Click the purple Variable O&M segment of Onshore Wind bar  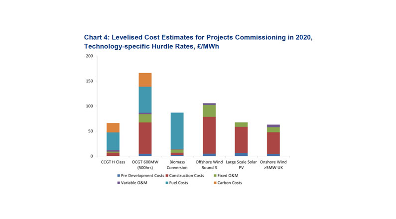[x=273, y=126]
